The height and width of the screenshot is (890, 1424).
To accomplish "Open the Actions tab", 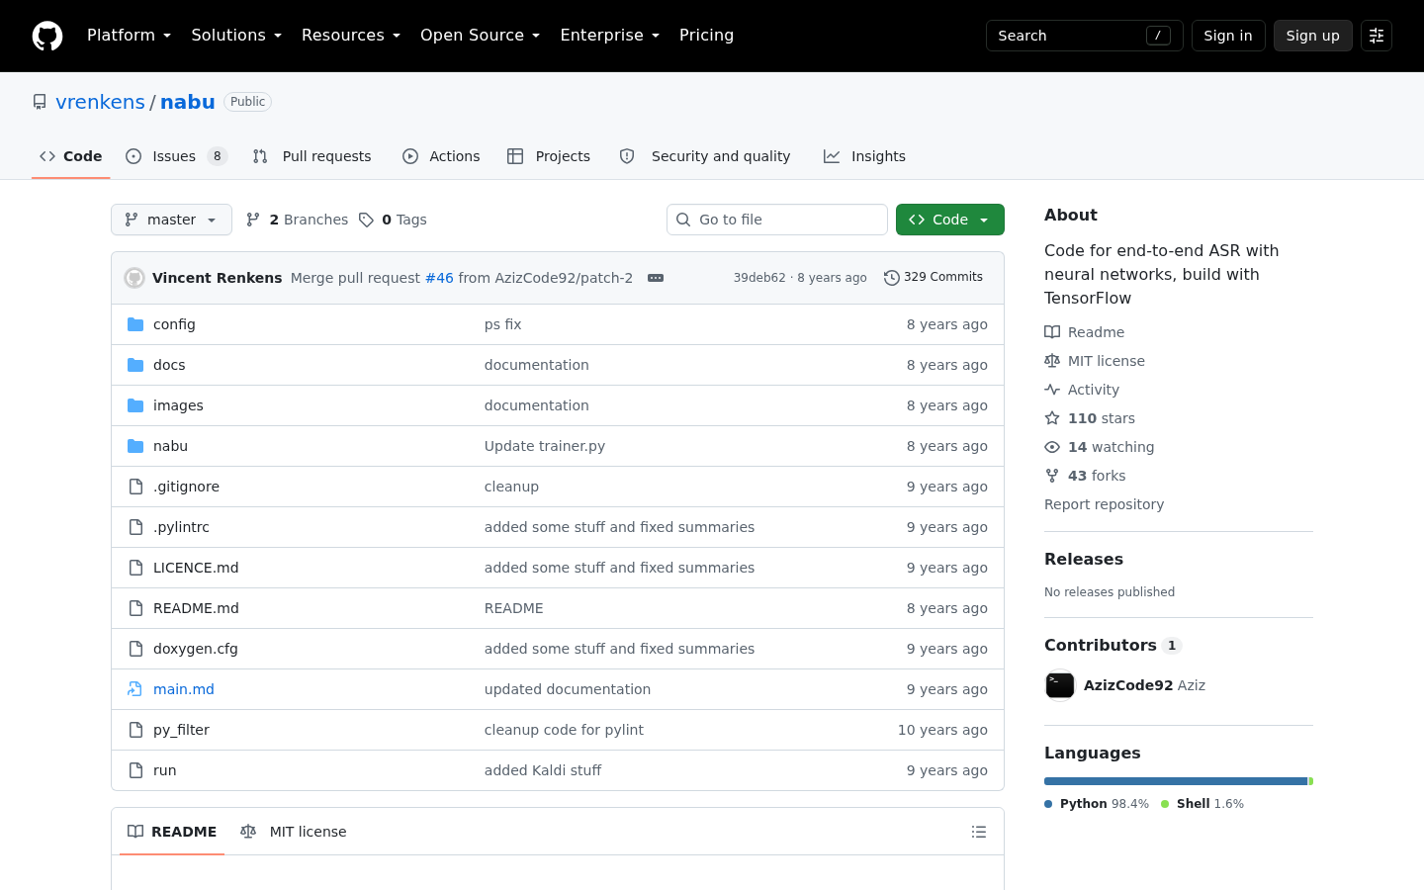I will pos(441,156).
